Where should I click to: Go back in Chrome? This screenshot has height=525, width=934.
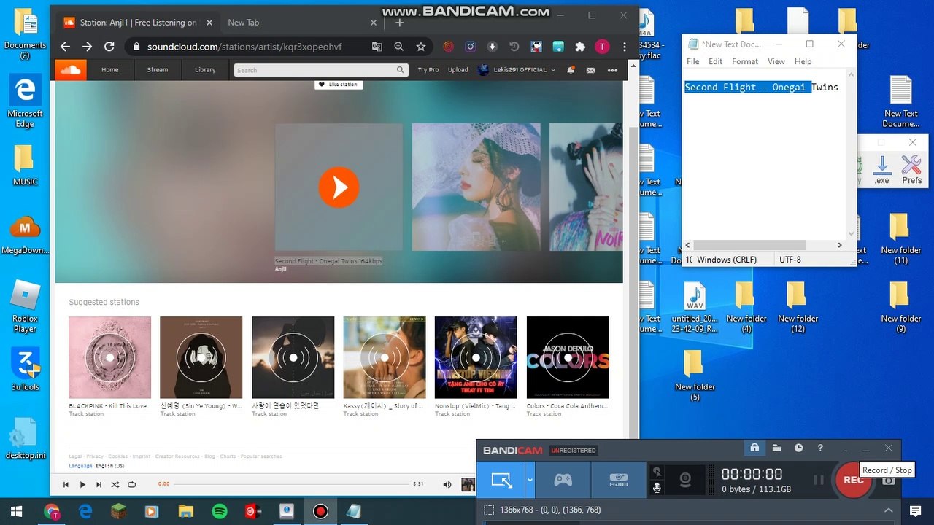click(x=65, y=47)
